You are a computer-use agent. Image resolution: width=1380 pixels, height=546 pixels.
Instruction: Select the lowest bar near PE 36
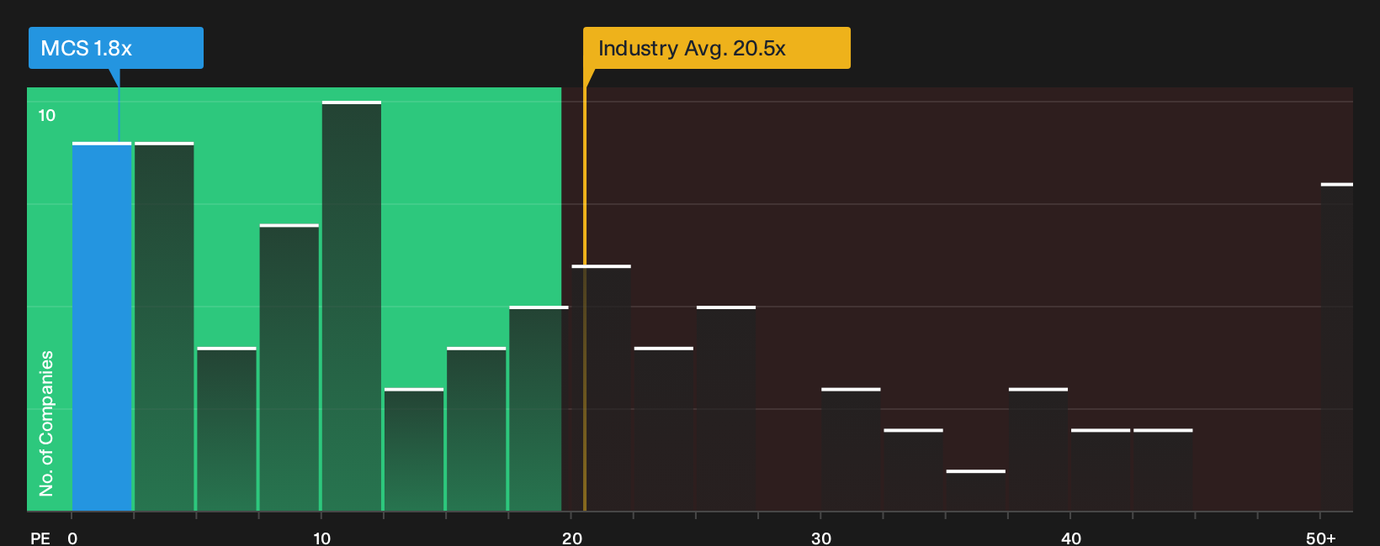[x=976, y=491]
